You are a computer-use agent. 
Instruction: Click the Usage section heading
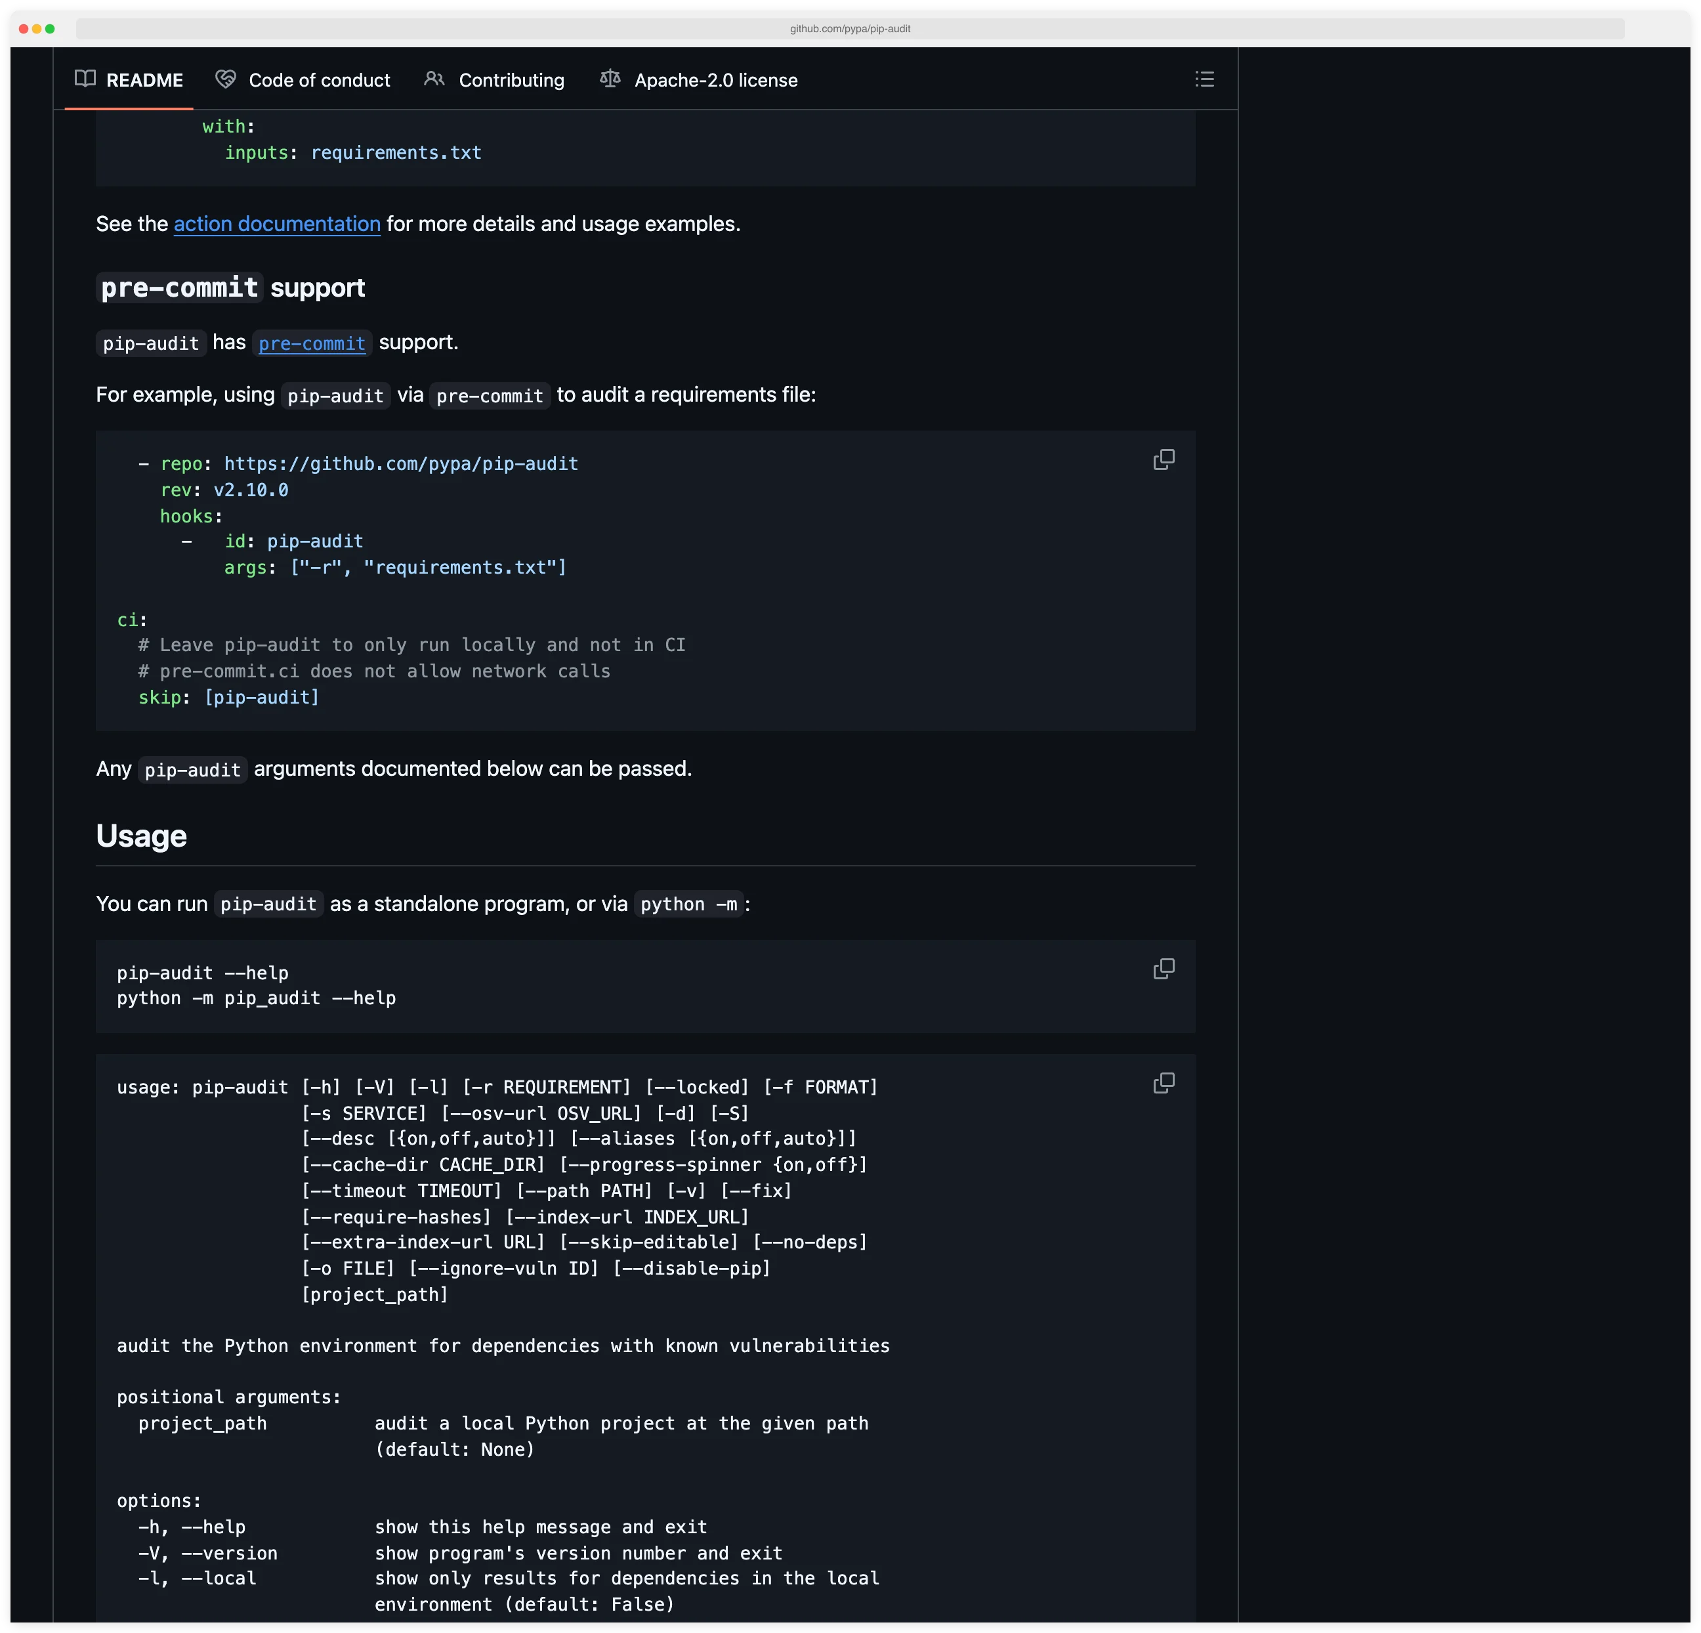(x=142, y=836)
